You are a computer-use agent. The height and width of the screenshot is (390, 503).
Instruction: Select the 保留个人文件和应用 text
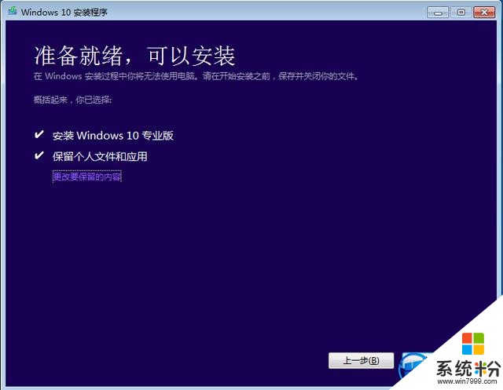(x=100, y=157)
